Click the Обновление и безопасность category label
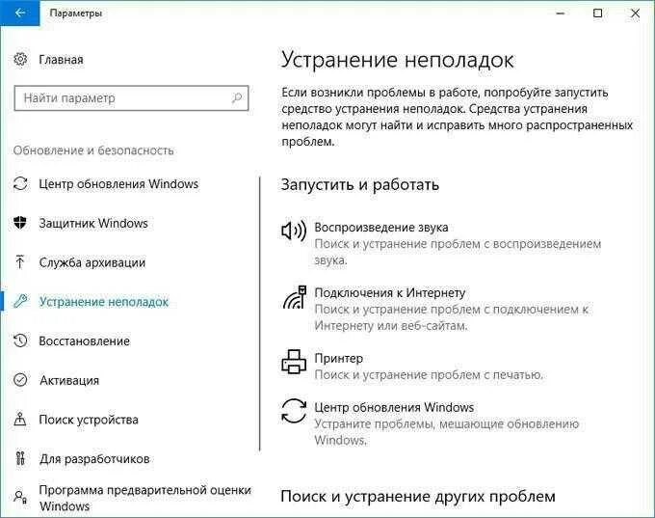655x518 pixels. [93, 150]
